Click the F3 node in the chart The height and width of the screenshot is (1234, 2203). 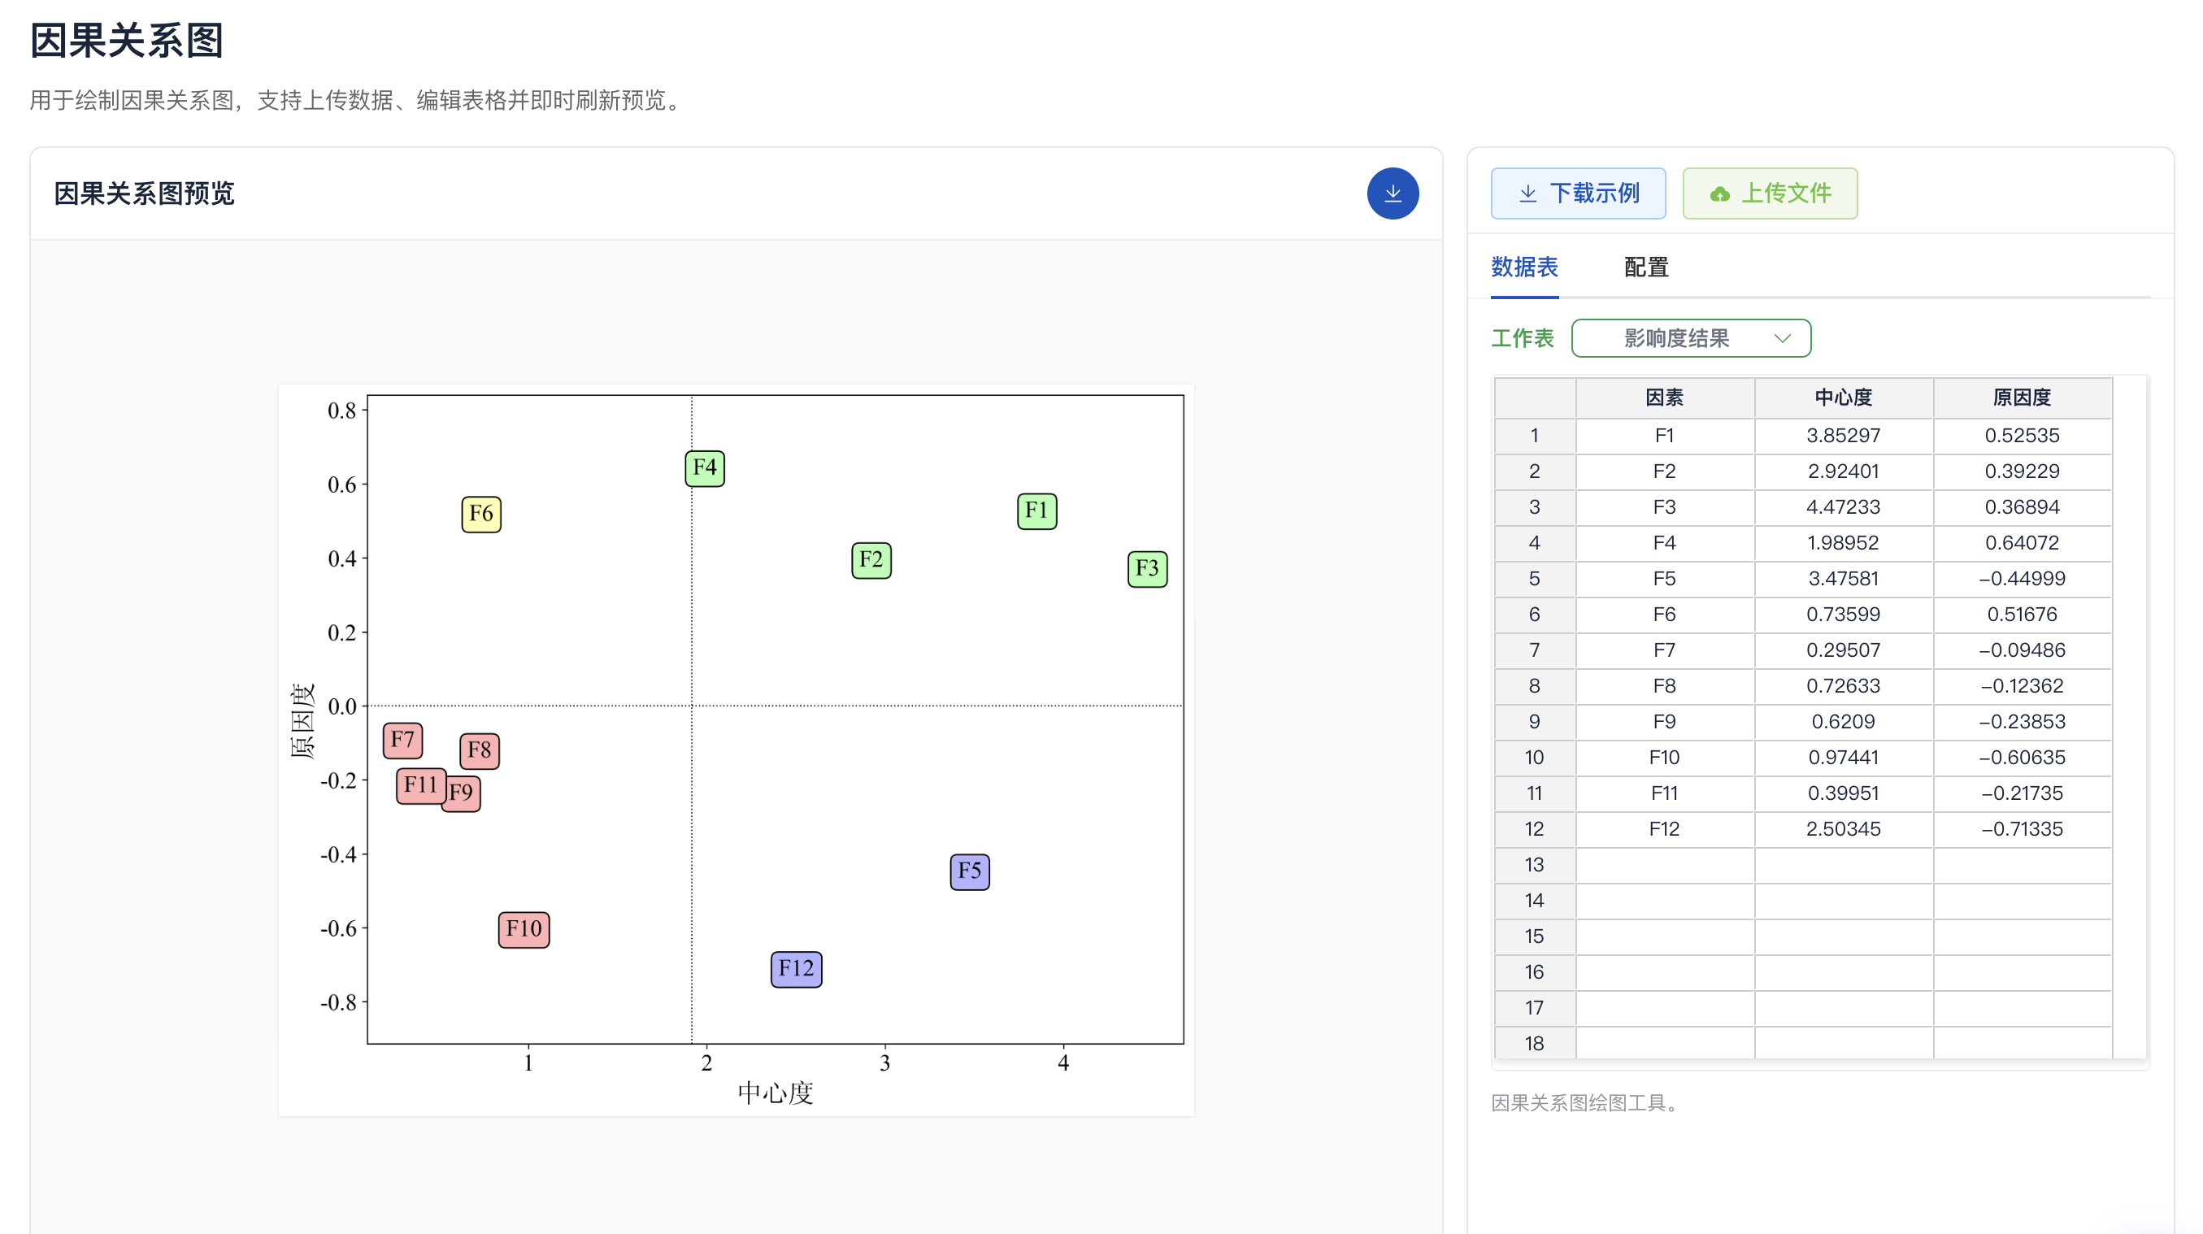click(x=1147, y=569)
